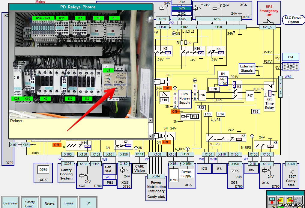Open the Overview tab
Image resolution: width=305 pixels, height=208 pixels.
(10, 203)
